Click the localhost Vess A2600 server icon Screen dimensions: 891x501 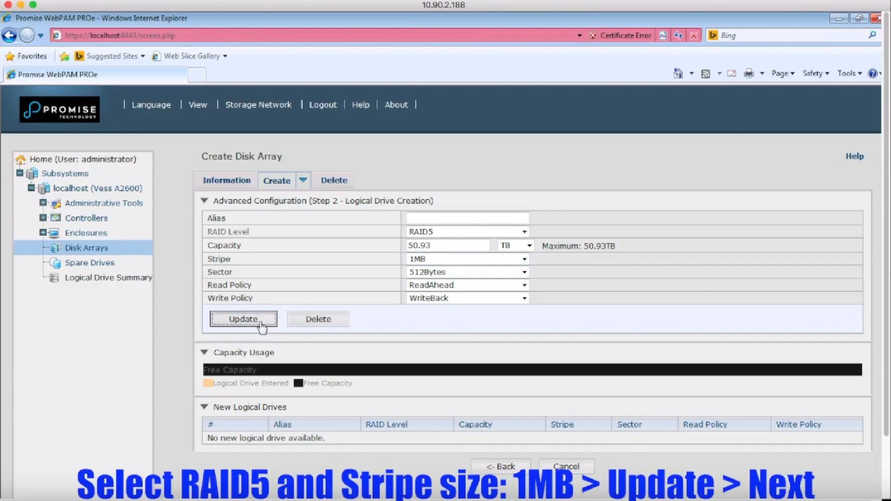44,188
